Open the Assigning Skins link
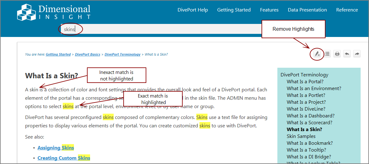This screenshot has width=369, height=164. pos(56,148)
